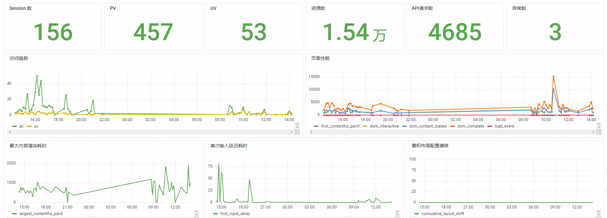Toggle first_contentful_paint series visibility
Image resolution: width=607 pixels, height=218 pixels.
coord(340,126)
